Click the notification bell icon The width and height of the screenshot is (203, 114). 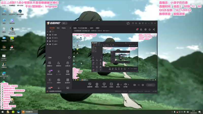[x=149, y=29]
